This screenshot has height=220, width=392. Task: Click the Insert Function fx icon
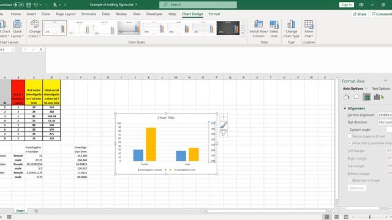(x=41, y=50)
